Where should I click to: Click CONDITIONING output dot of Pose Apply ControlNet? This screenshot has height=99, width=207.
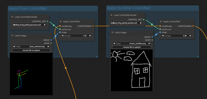pyautogui.click(x=93, y=26)
